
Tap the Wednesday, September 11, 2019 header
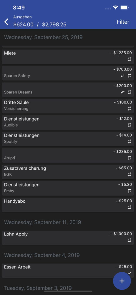click(x=43, y=222)
